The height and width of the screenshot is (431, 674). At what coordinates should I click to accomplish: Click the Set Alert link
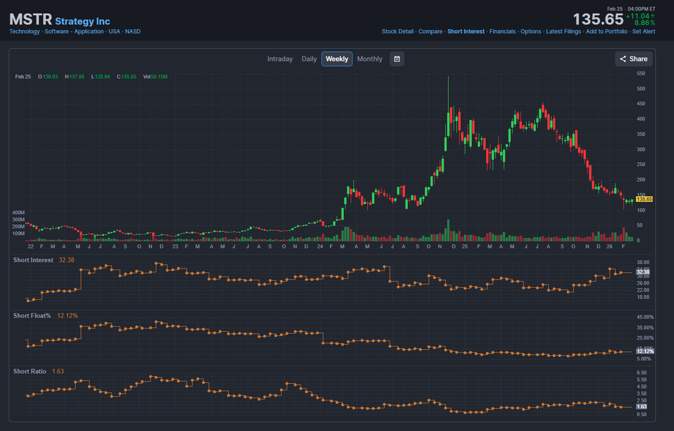point(644,31)
